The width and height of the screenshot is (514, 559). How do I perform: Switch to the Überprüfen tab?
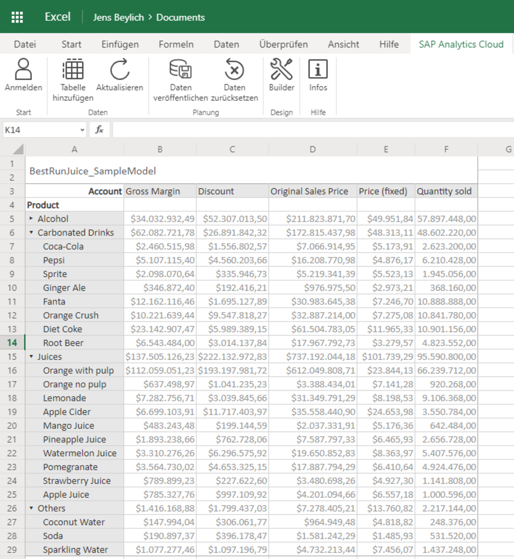[x=283, y=44]
